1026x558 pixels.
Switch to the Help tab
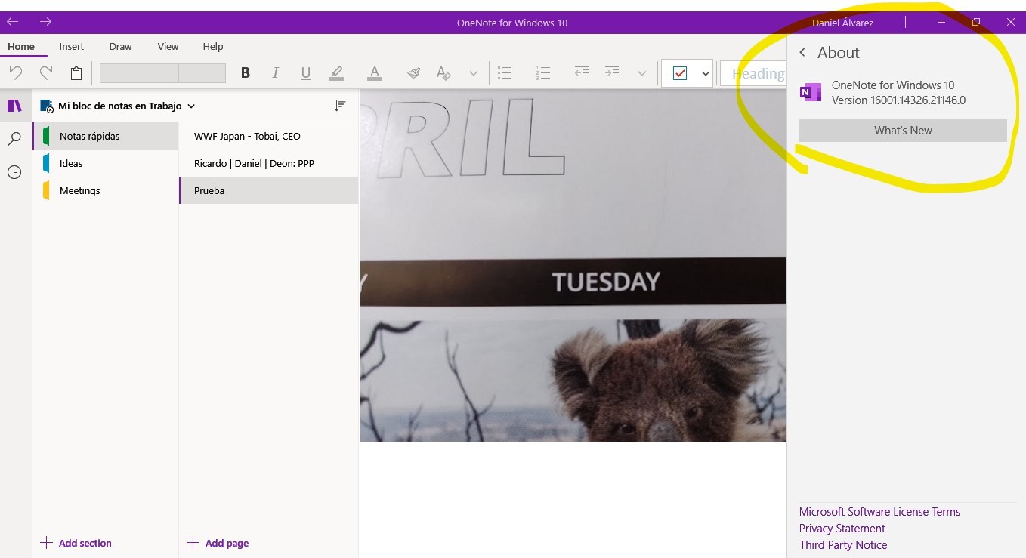point(213,46)
